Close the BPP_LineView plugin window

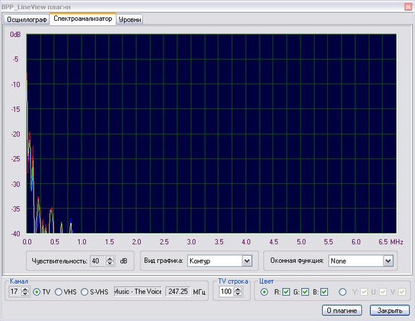click(x=408, y=6)
